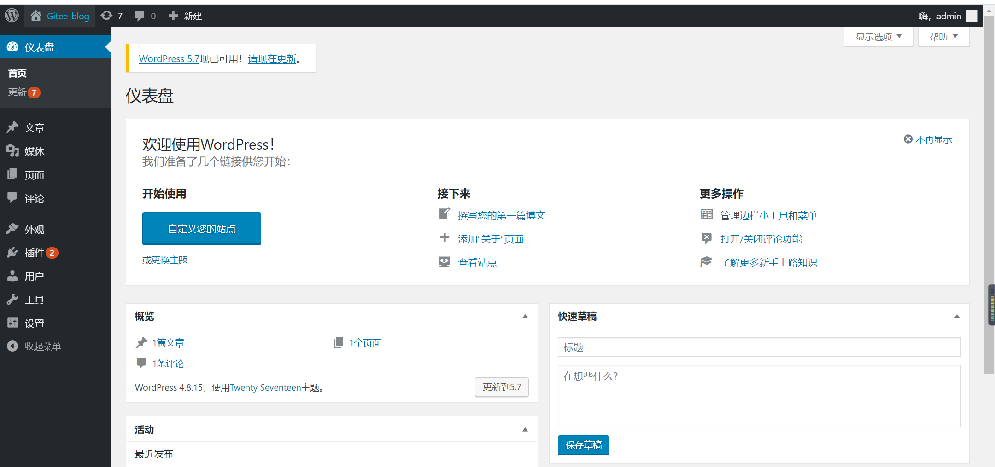This screenshot has height=467, width=995.
Task: Click the page icon beside 1个页面
Action: pyautogui.click(x=339, y=343)
